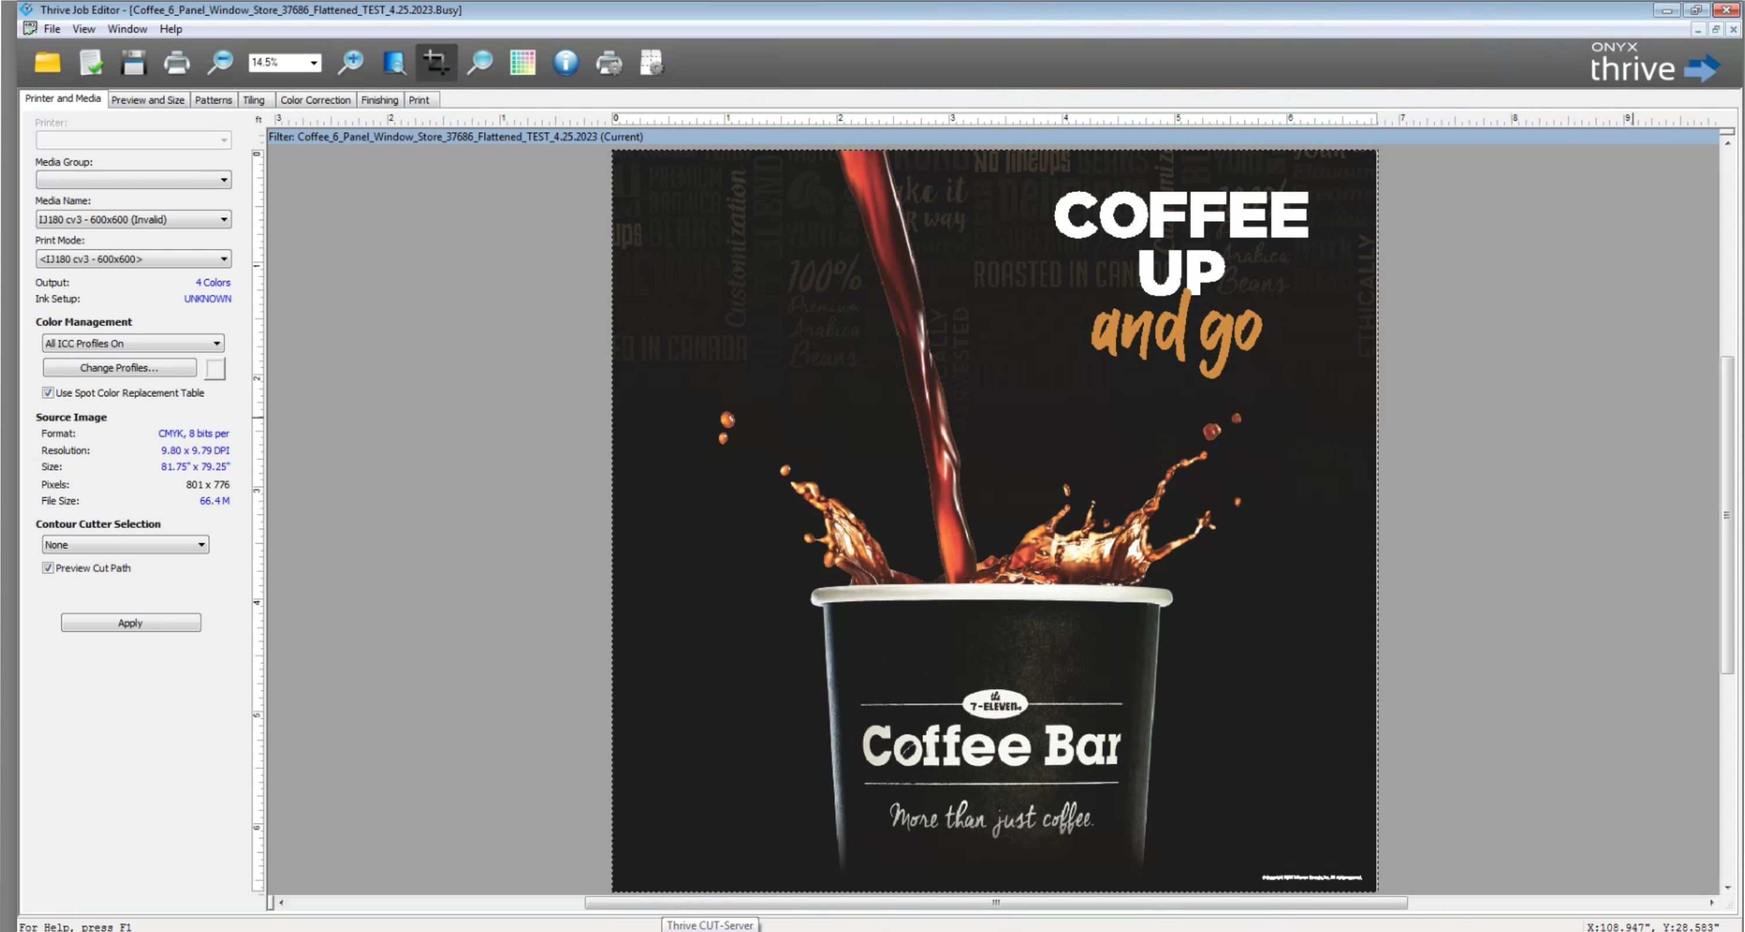Screen dimensions: 1745x932
Task: Open the blue info icon
Action: (566, 63)
